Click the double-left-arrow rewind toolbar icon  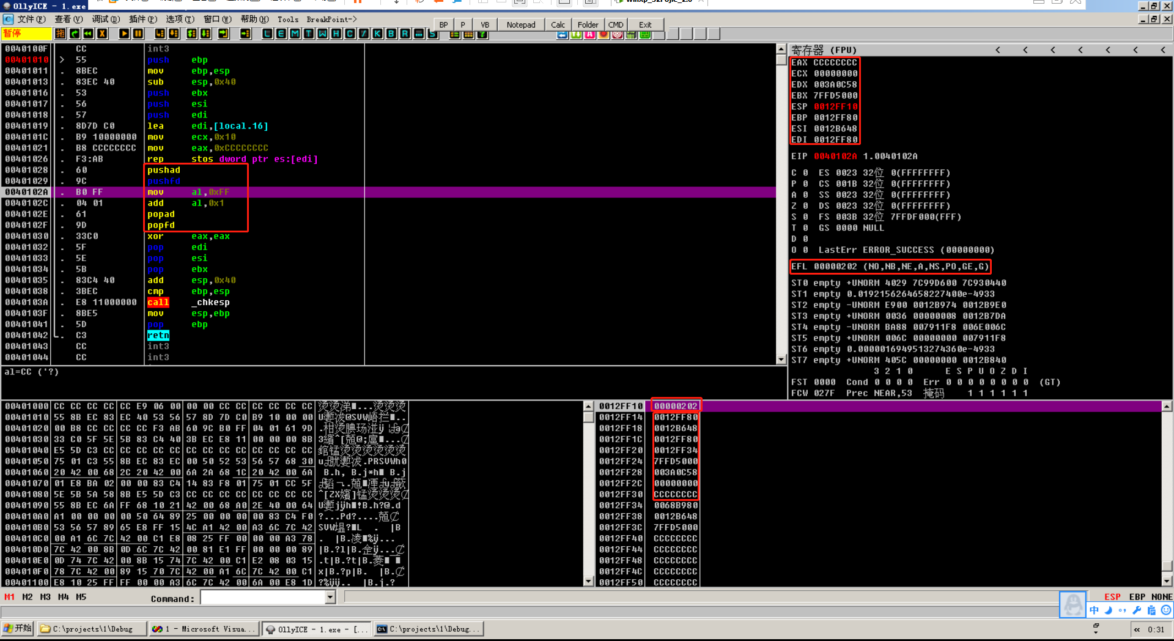(89, 34)
